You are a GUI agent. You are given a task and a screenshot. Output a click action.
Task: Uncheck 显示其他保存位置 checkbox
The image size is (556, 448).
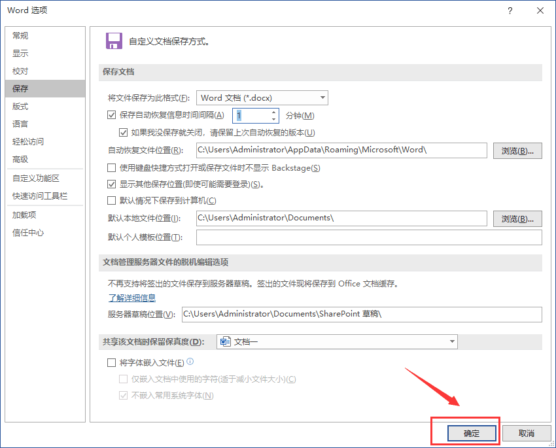pos(111,184)
